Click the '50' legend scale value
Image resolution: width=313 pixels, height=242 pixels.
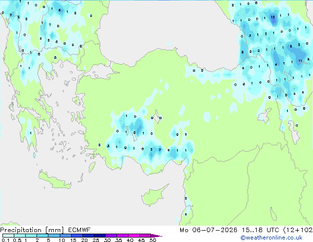pyautogui.click(x=153, y=240)
